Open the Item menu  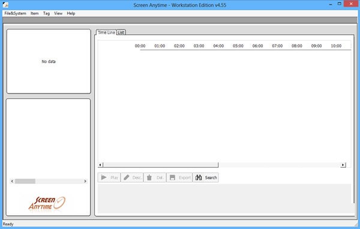pyautogui.click(x=34, y=13)
